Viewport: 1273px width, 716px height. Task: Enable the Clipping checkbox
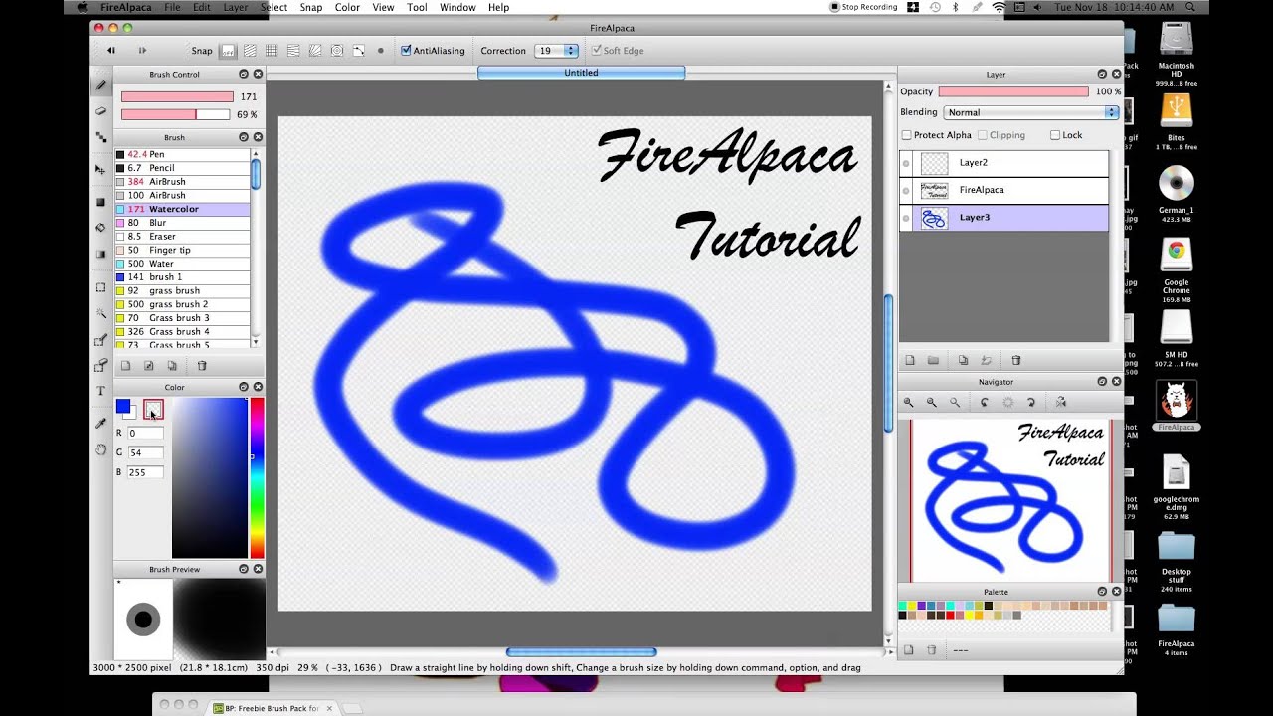pos(983,135)
